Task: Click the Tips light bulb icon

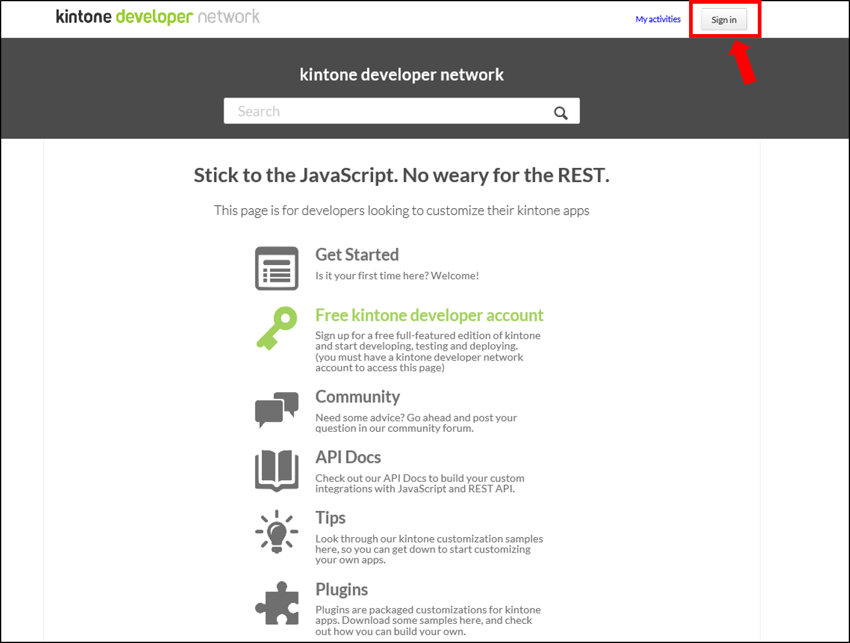Action: (277, 531)
